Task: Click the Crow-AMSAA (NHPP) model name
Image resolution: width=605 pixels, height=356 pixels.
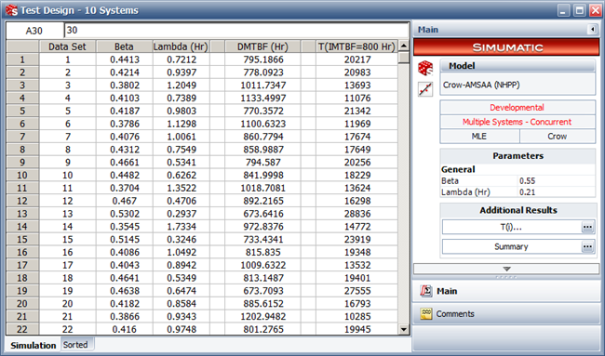Action: (481, 85)
